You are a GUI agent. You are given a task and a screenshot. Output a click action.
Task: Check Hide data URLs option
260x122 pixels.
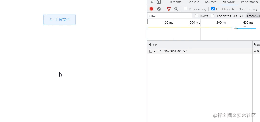coord(212,16)
